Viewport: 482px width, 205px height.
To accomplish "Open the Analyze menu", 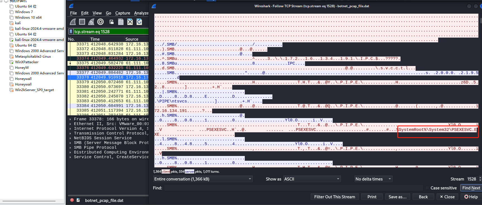I will 141,13.
